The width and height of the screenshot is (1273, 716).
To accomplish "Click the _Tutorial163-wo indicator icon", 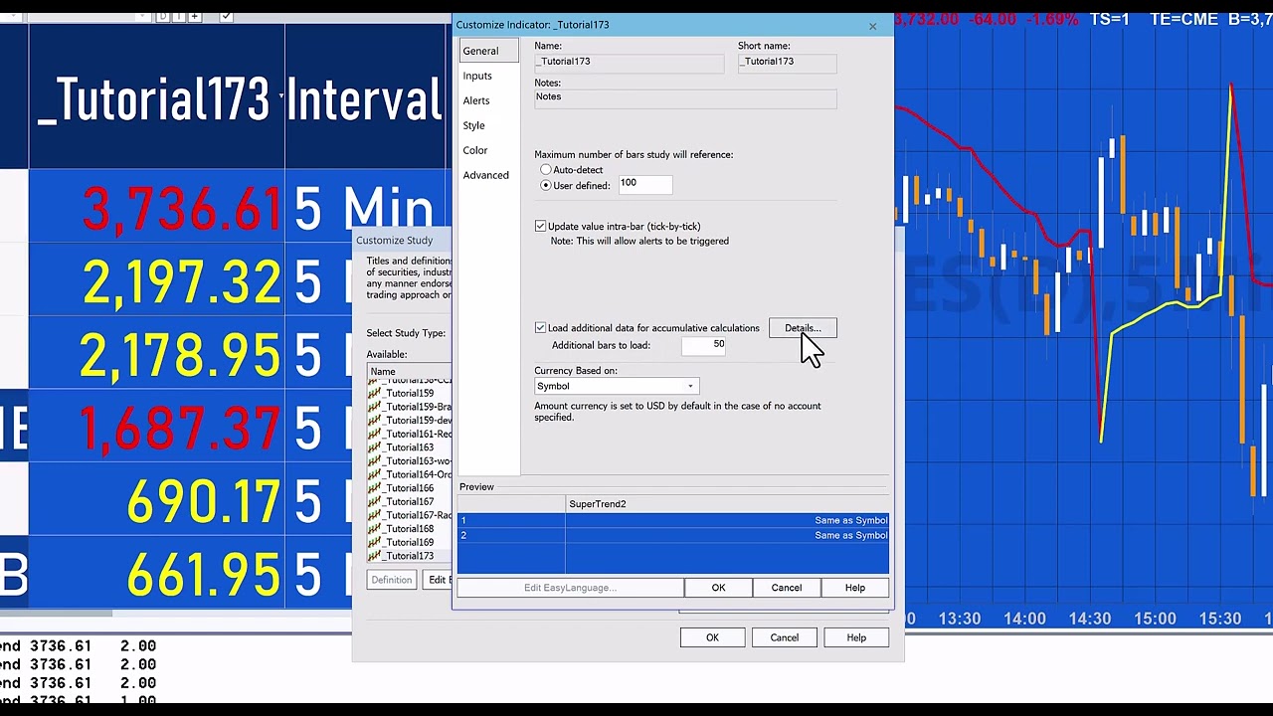I will [x=374, y=460].
